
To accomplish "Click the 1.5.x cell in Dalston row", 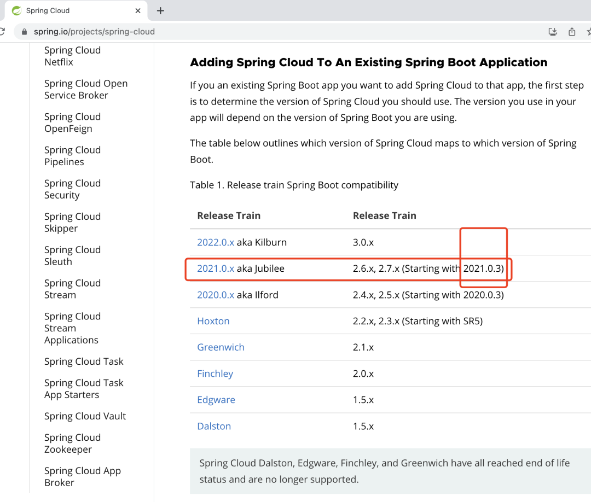I will point(363,426).
